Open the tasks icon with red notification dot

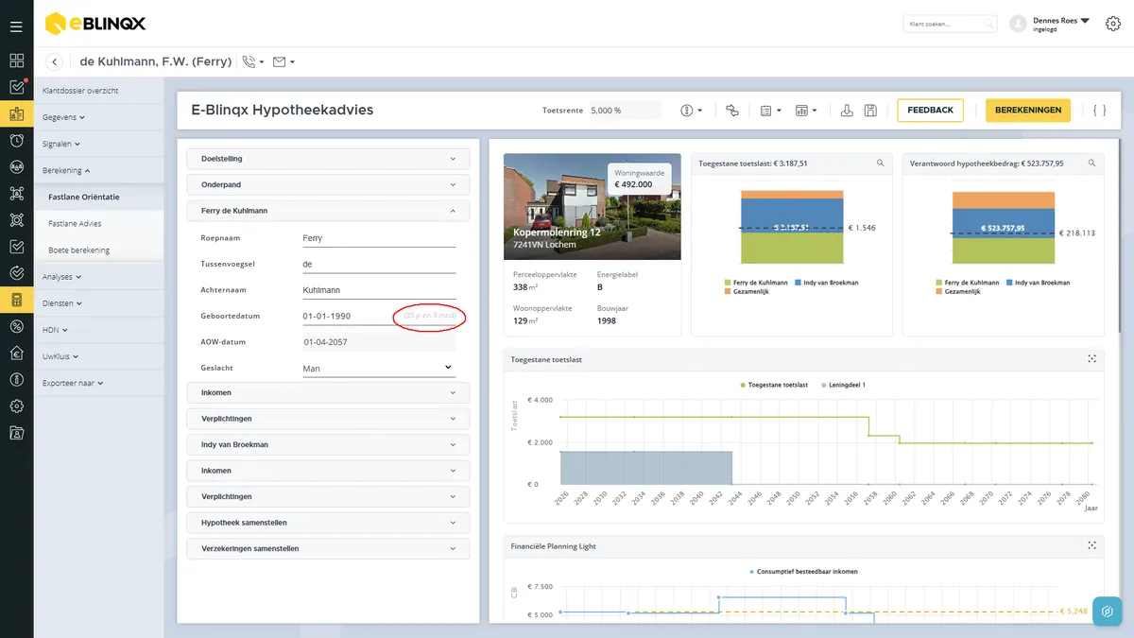(x=16, y=87)
